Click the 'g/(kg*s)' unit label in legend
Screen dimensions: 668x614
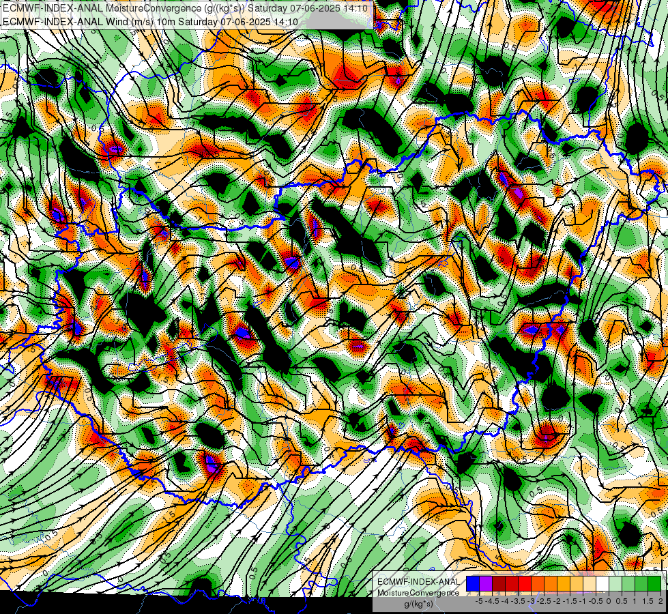coord(418,604)
